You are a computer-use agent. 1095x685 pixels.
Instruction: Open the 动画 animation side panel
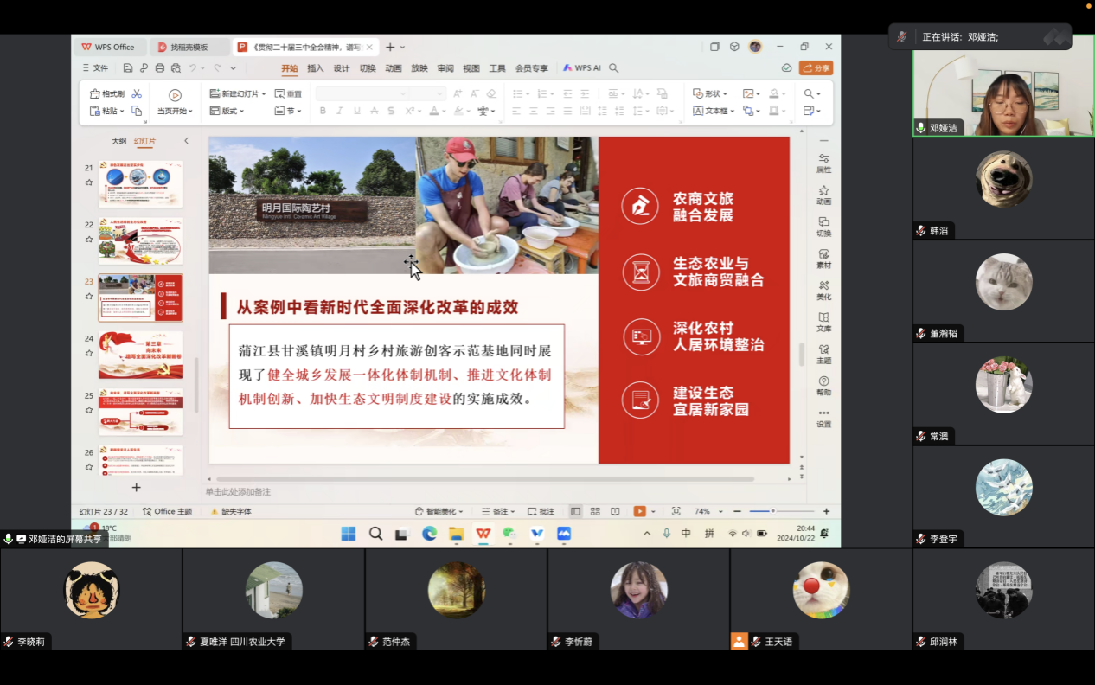point(823,194)
